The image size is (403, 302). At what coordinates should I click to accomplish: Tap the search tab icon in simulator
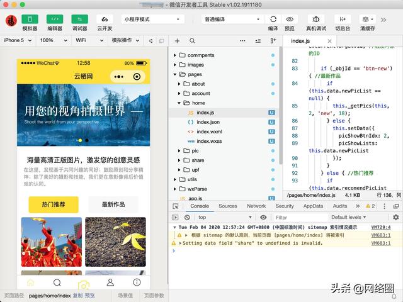57,282
